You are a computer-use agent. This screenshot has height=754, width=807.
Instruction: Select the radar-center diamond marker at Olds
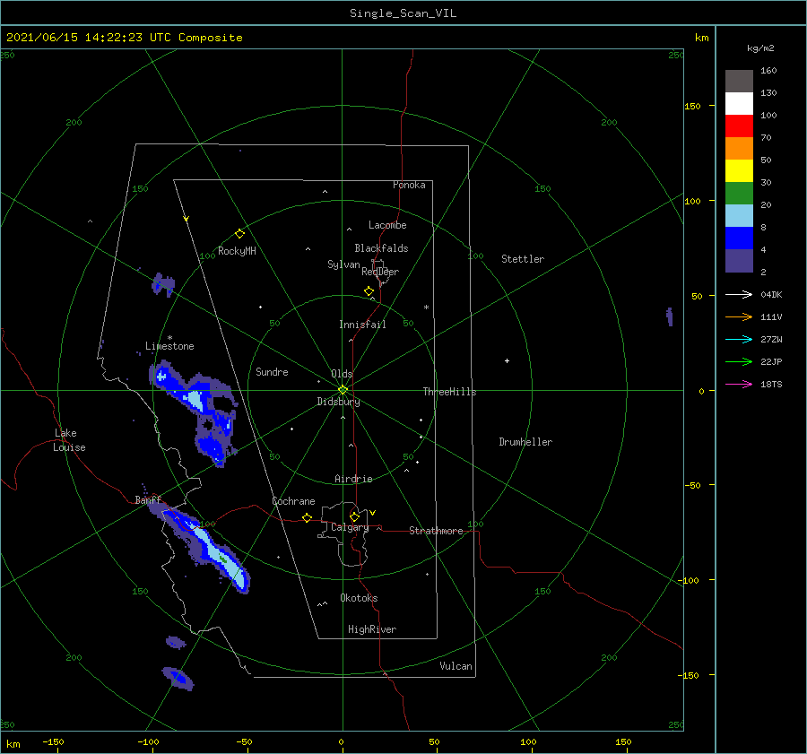pyautogui.click(x=343, y=390)
